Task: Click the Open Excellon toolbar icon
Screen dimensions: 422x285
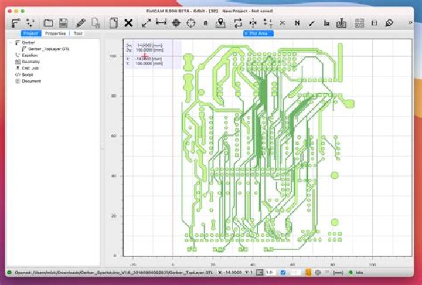Action: point(30,23)
